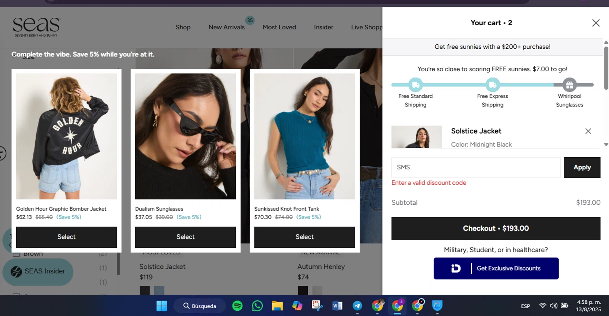Click the Military, Student, or in healthcare? text
The height and width of the screenshot is (316, 609).
(496, 250)
